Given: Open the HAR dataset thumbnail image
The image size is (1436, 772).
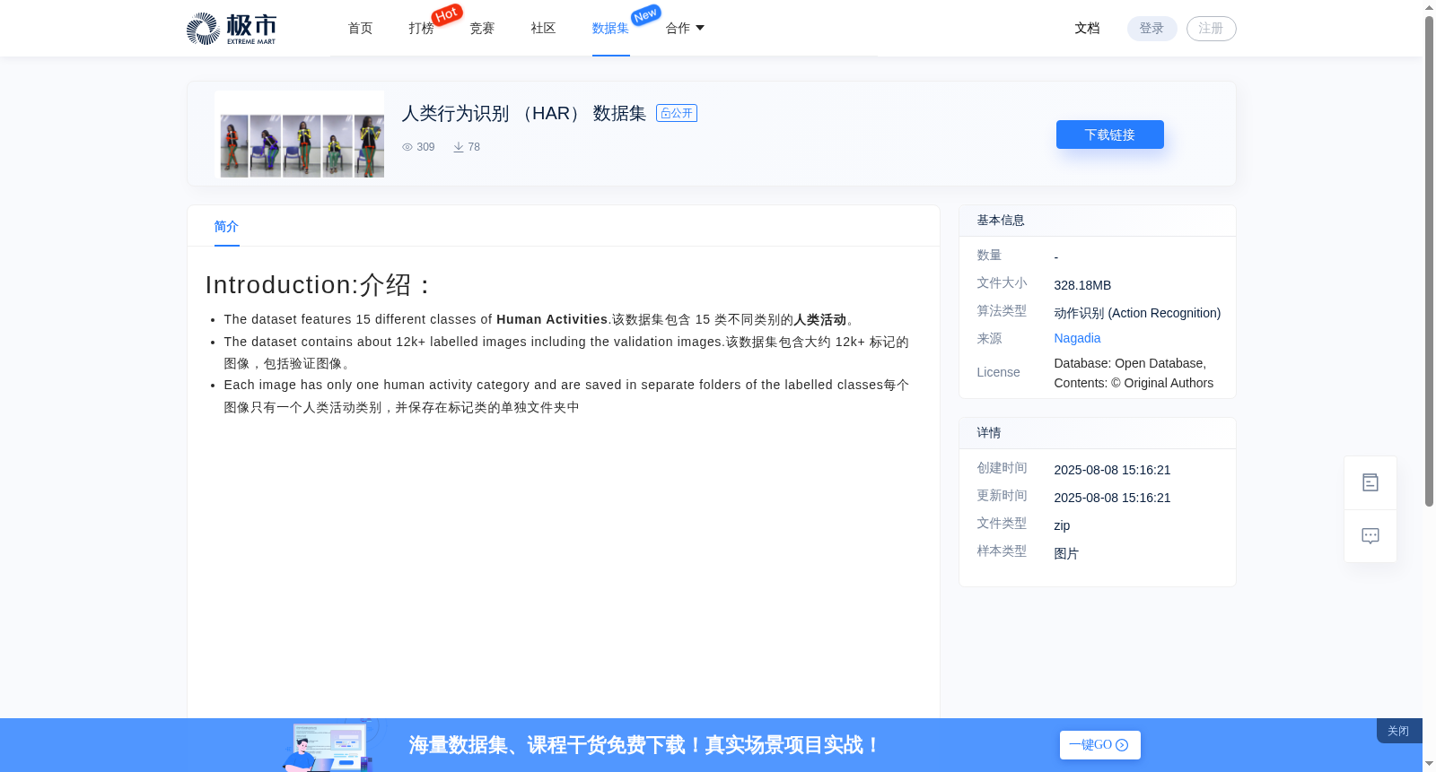Looking at the screenshot, I should [x=300, y=134].
